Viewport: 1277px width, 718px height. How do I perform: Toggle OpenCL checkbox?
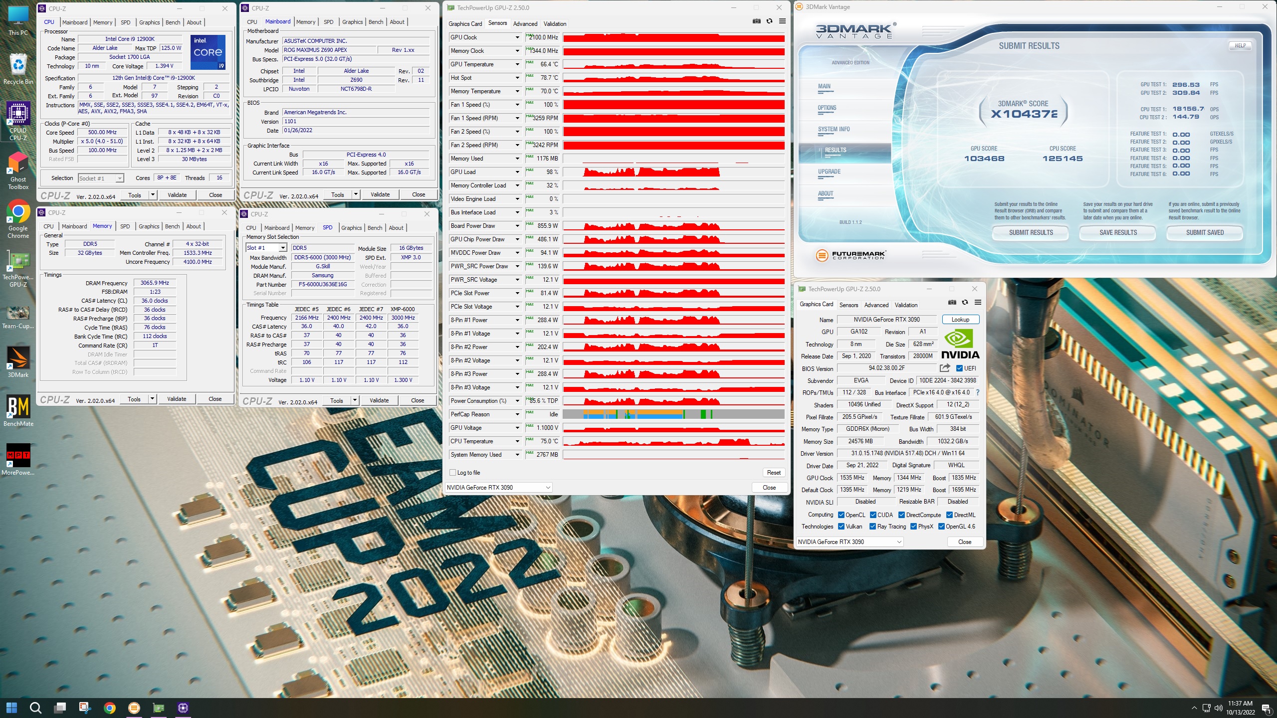click(x=842, y=515)
